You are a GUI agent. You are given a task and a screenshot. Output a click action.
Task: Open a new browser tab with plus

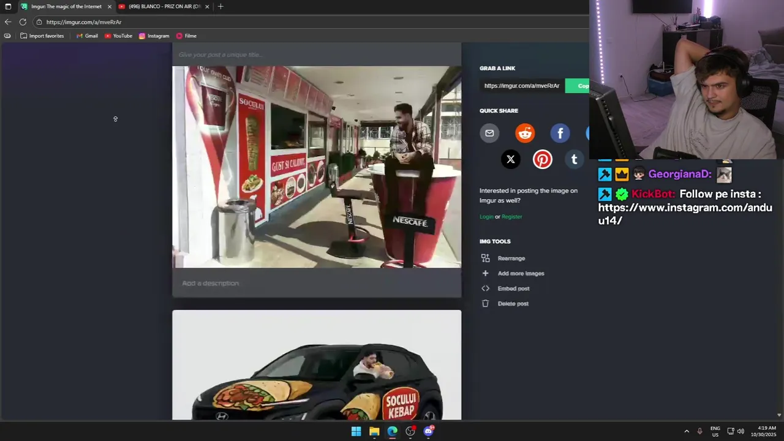(221, 6)
